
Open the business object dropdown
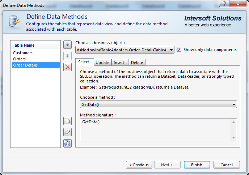172,50
